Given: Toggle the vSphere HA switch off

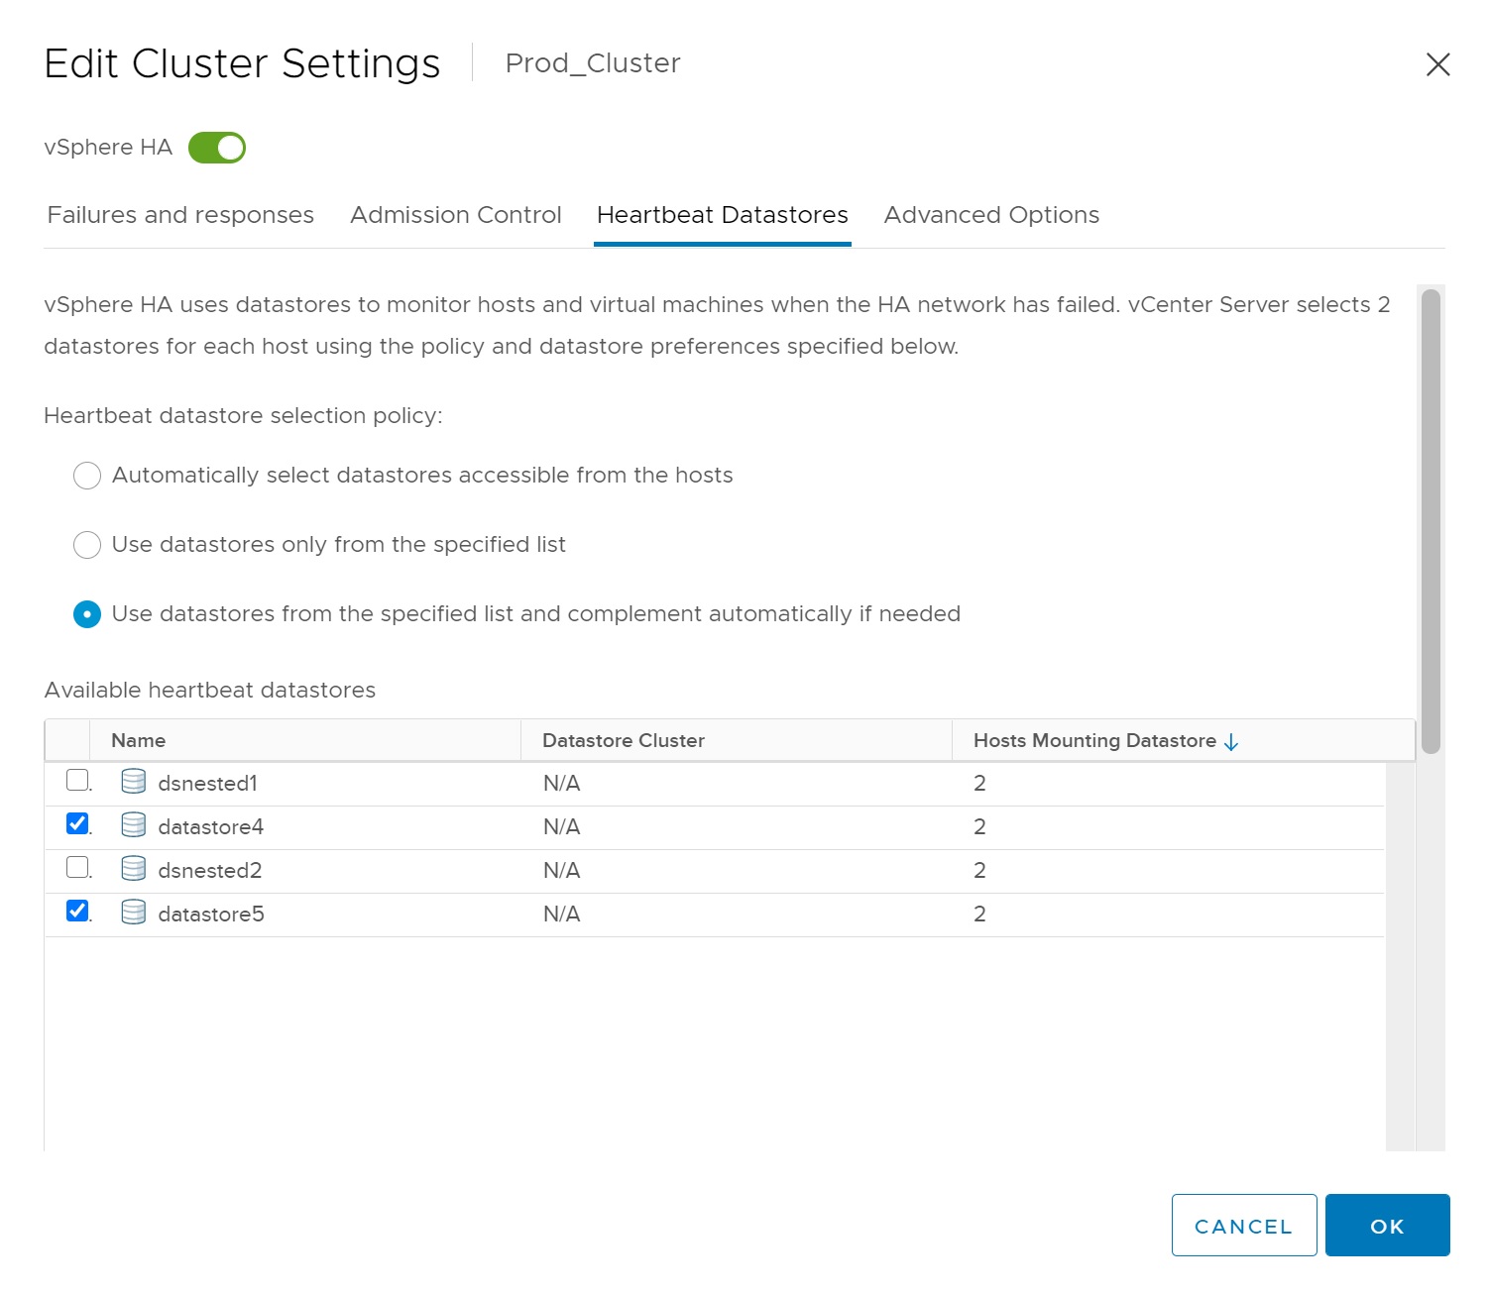Looking at the screenshot, I should tap(217, 148).
